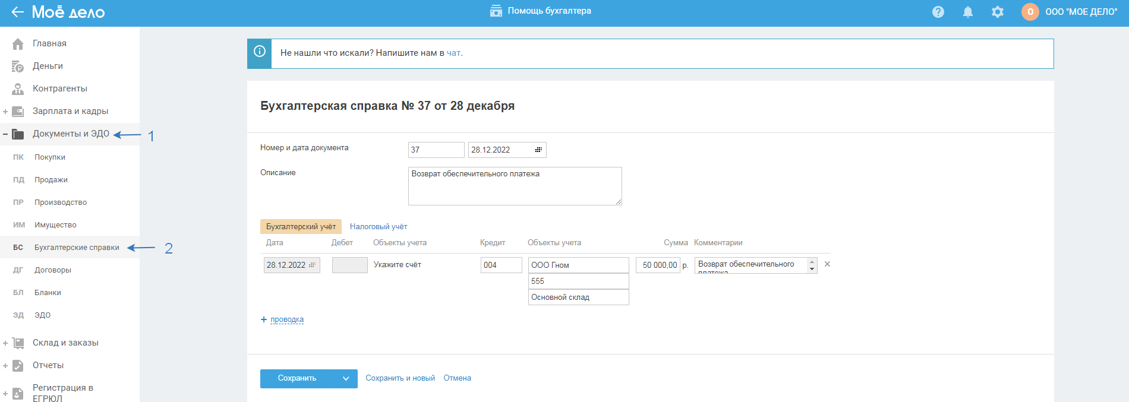The width and height of the screenshot is (1129, 402).
Task: Click the БС abbreviation icon
Action: tap(18, 248)
